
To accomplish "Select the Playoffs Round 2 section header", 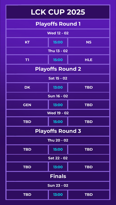I will [x=58, y=69].
